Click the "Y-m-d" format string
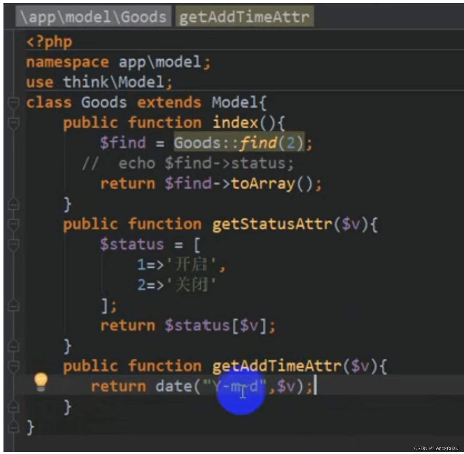The height and width of the screenshot is (454, 464). coord(234,386)
